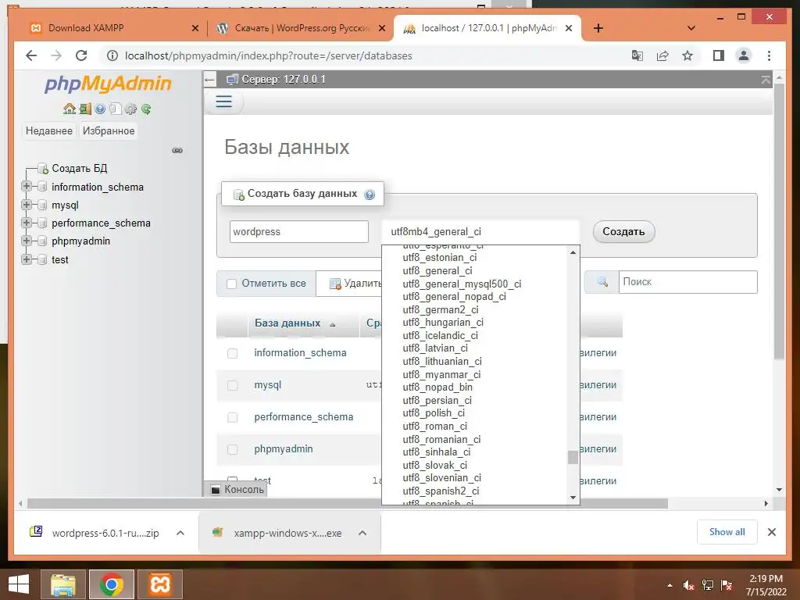Click the link-with-main-panel chain icon
Viewport: 800px width, 600px height.
tap(177, 151)
